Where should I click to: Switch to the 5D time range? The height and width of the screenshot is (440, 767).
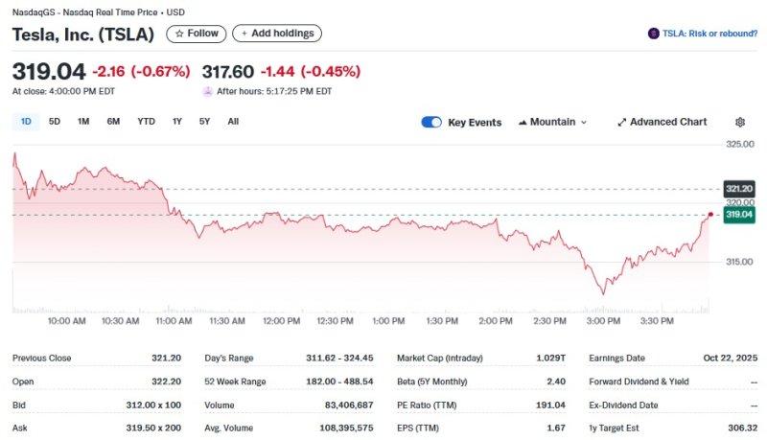pyautogui.click(x=55, y=122)
